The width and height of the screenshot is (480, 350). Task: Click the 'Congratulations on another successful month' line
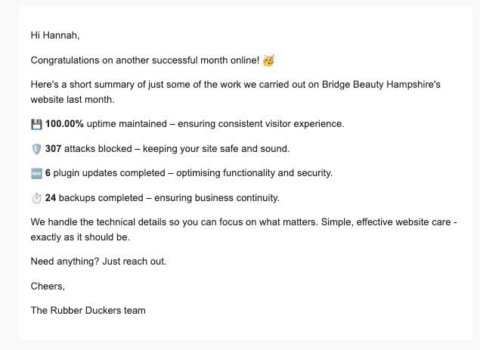(x=145, y=60)
